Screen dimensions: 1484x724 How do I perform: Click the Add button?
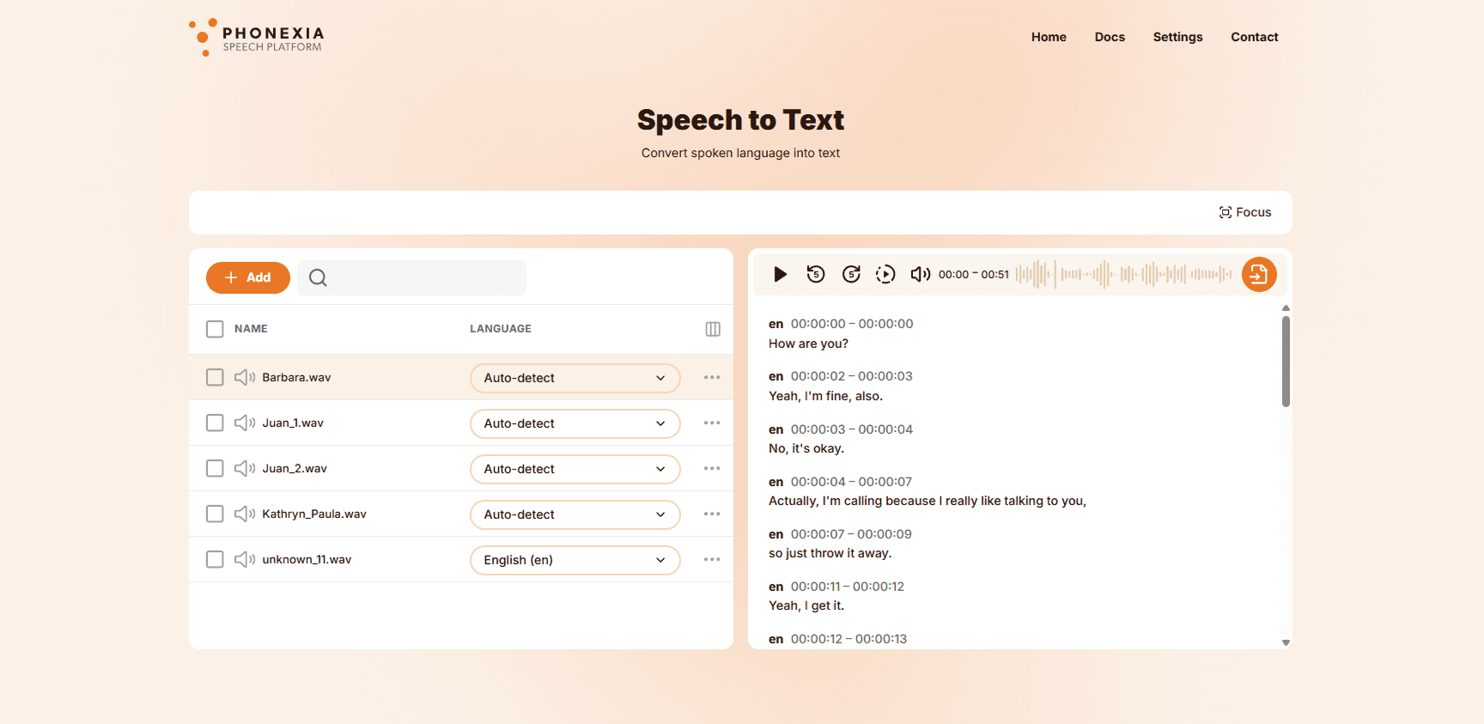coord(248,277)
